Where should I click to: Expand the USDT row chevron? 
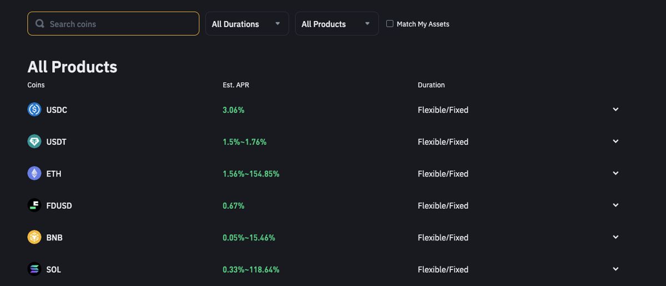[x=615, y=141]
